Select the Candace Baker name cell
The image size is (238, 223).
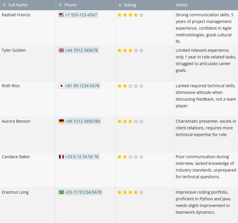pyautogui.click(x=28, y=170)
